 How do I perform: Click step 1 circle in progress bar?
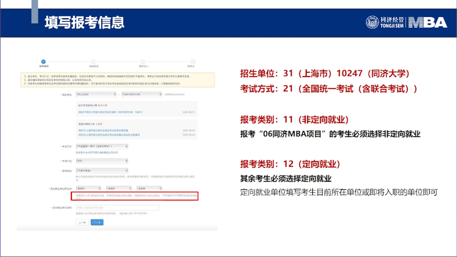[x=43, y=62]
